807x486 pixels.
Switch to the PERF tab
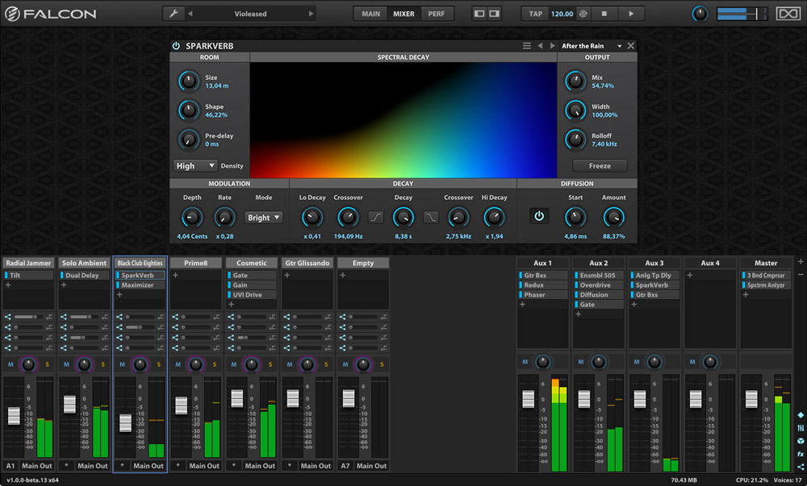pos(436,14)
